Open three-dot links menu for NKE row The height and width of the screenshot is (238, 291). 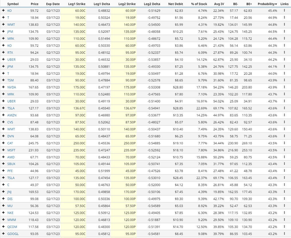[284, 213]
